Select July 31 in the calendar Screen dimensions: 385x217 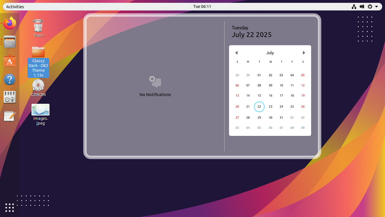281,118
